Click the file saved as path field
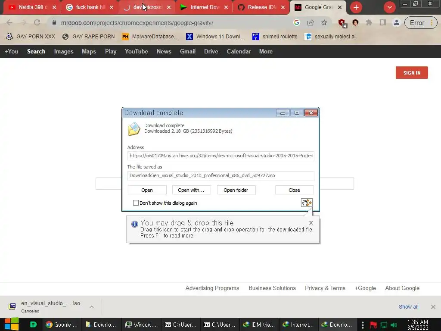Viewport: 441px width, 331px height. tap(221, 176)
